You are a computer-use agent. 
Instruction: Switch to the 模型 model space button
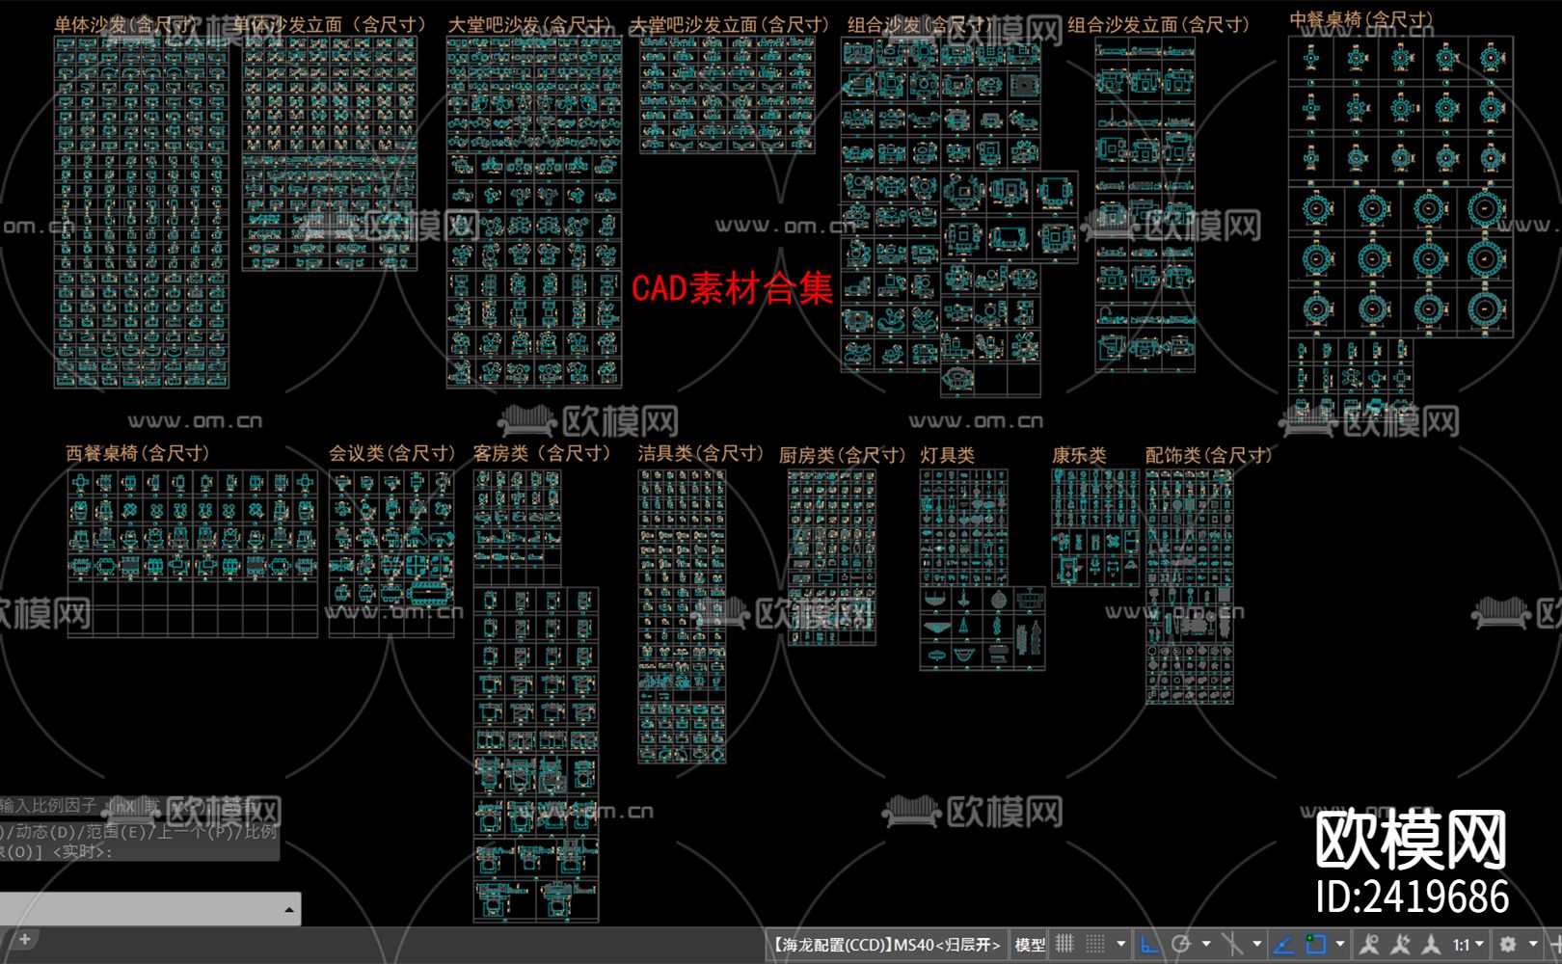click(1030, 945)
